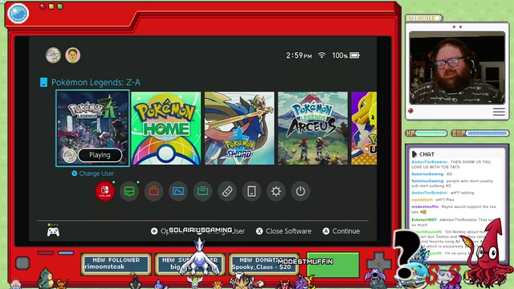Select the webcam panel hamburger lines
The height and width of the screenshot is (289, 514).
pyautogui.click(x=499, y=112)
